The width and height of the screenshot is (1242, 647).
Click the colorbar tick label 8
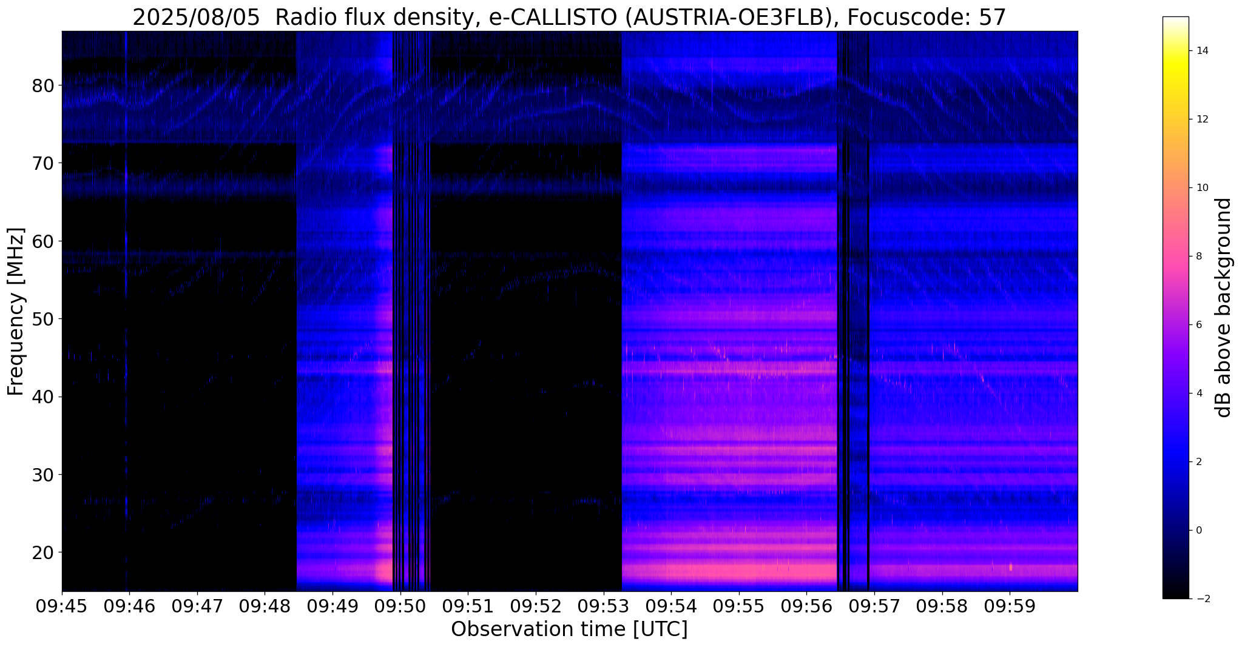1198,256
